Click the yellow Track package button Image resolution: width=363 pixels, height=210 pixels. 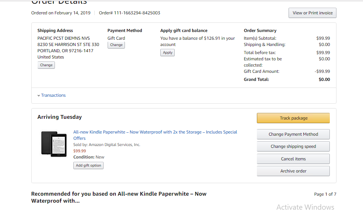[293, 118]
